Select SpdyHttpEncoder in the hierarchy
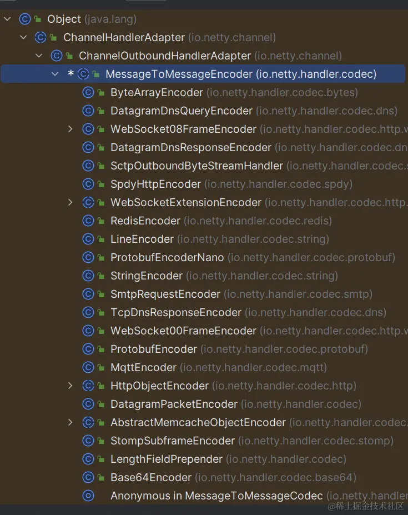Image resolution: width=408 pixels, height=515 pixels. point(231,184)
